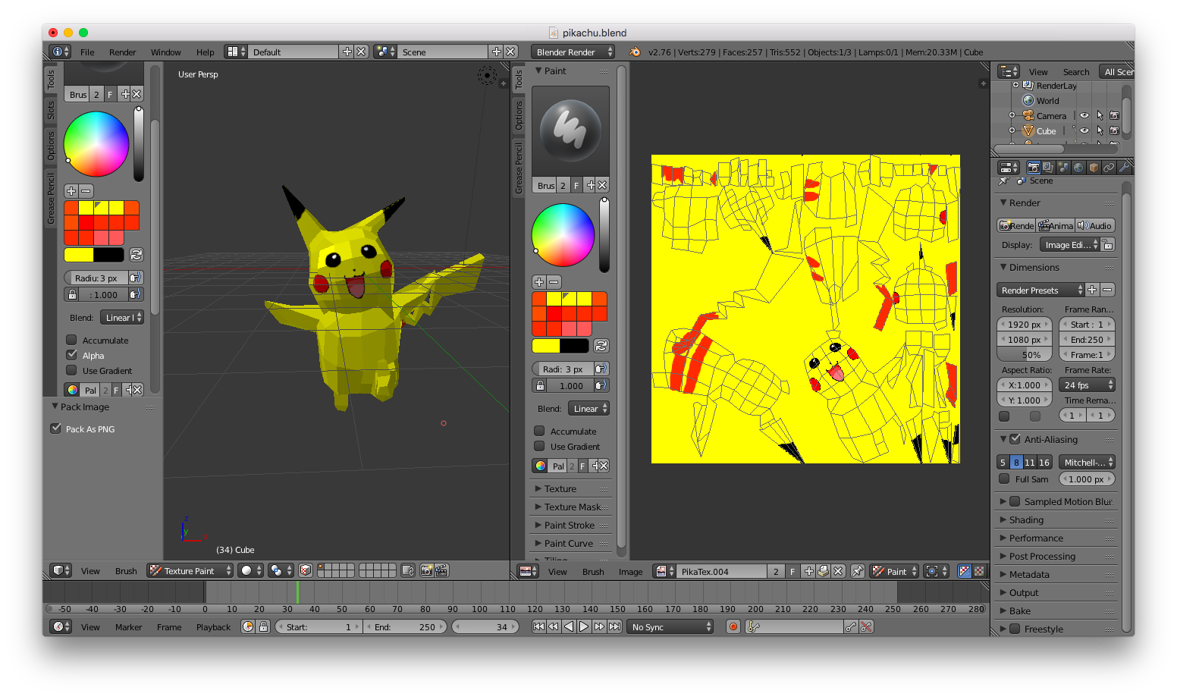This screenshot has height=697, width=1177.
Task: Click the Animation render button
Action: [1056, 225]
